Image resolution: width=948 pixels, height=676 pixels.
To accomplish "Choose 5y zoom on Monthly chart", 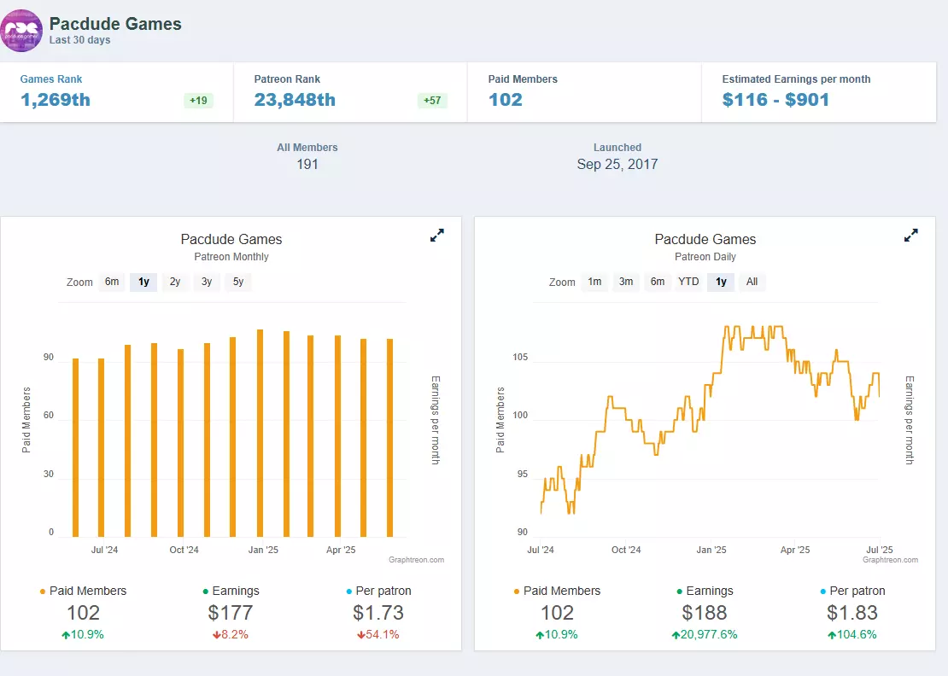I will click(238, 283).
